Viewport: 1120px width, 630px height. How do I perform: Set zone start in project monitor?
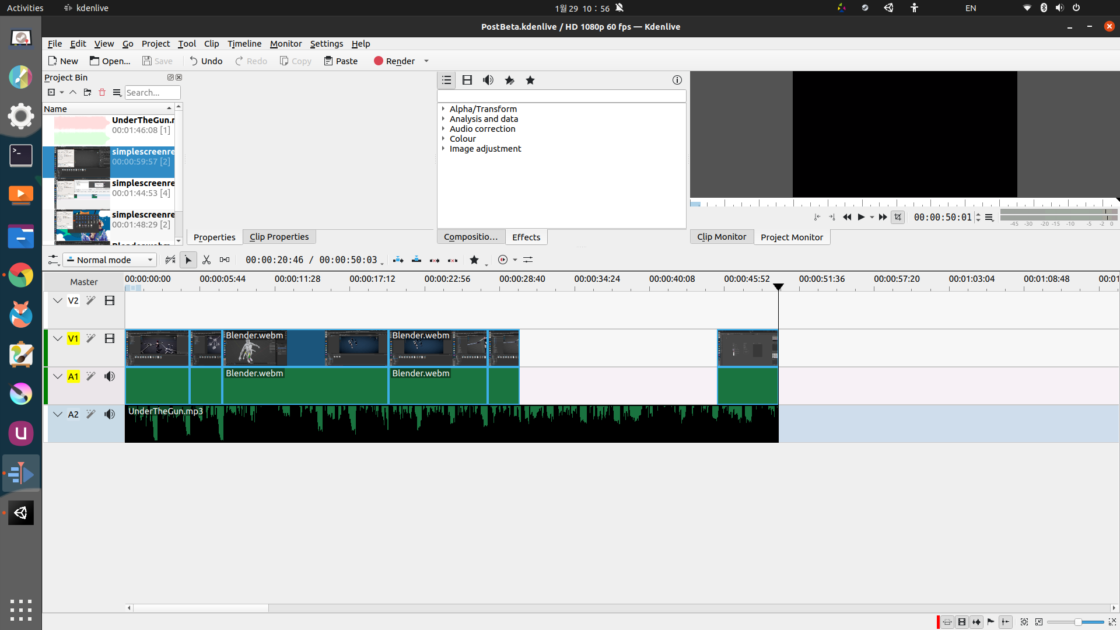pos(817,217)
